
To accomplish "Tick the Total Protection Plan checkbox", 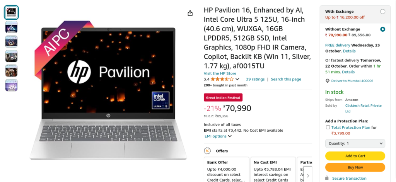I will (x=328, y=127).
